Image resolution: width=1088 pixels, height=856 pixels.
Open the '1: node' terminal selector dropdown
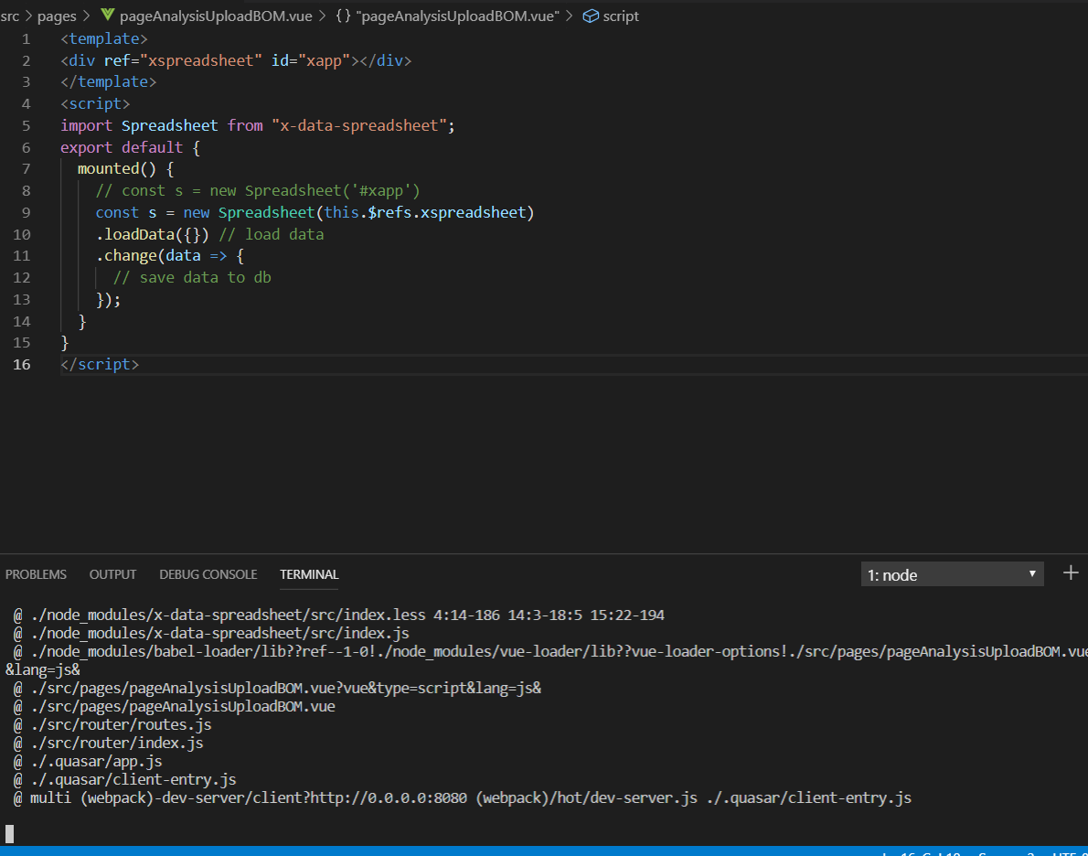point(952,574)
